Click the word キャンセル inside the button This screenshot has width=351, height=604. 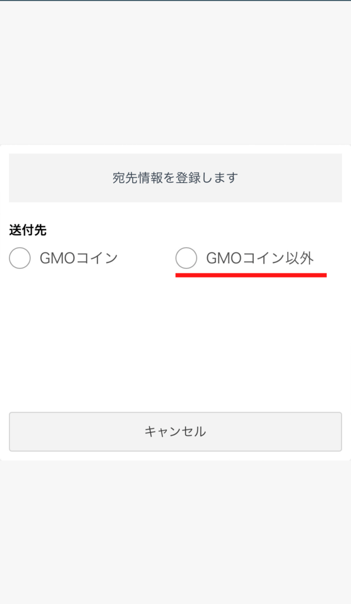click(x=175, y=431)
